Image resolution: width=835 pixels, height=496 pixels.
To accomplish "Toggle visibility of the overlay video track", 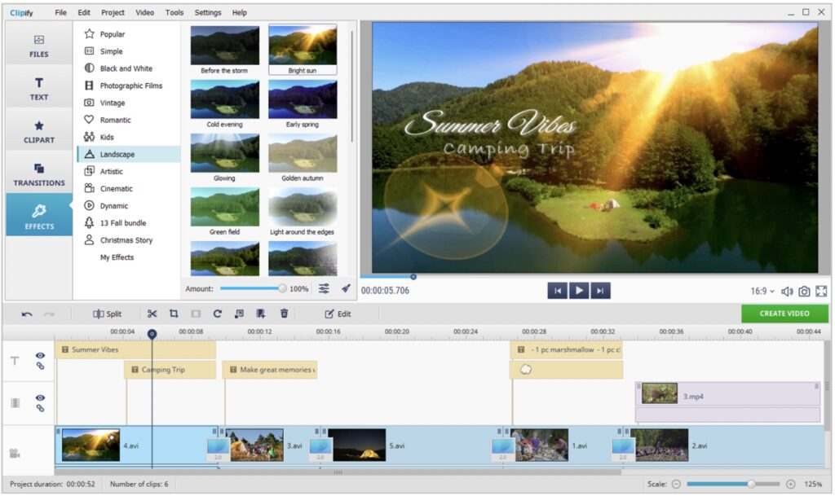I will 40,398.
